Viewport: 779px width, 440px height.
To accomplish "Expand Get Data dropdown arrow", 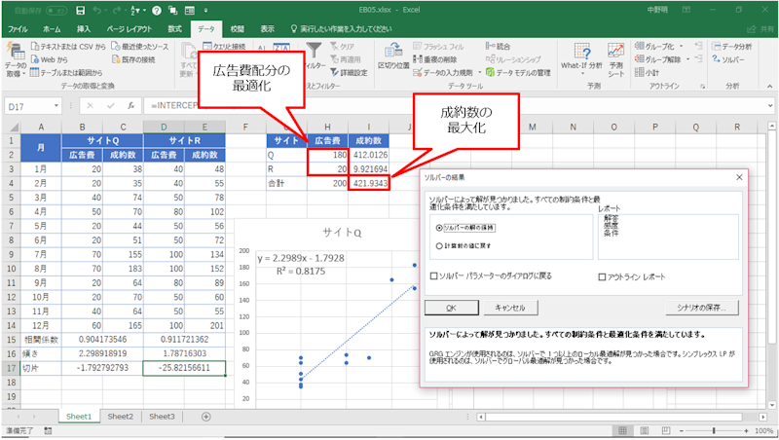I will [23, 74].
